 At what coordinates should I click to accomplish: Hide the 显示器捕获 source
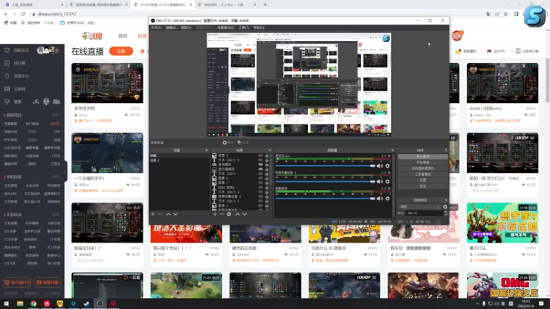coord(261,169)
